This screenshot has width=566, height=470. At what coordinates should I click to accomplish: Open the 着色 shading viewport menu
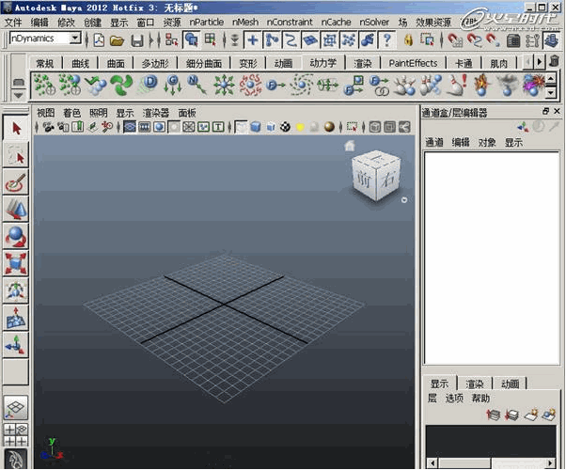pos(72,112)
